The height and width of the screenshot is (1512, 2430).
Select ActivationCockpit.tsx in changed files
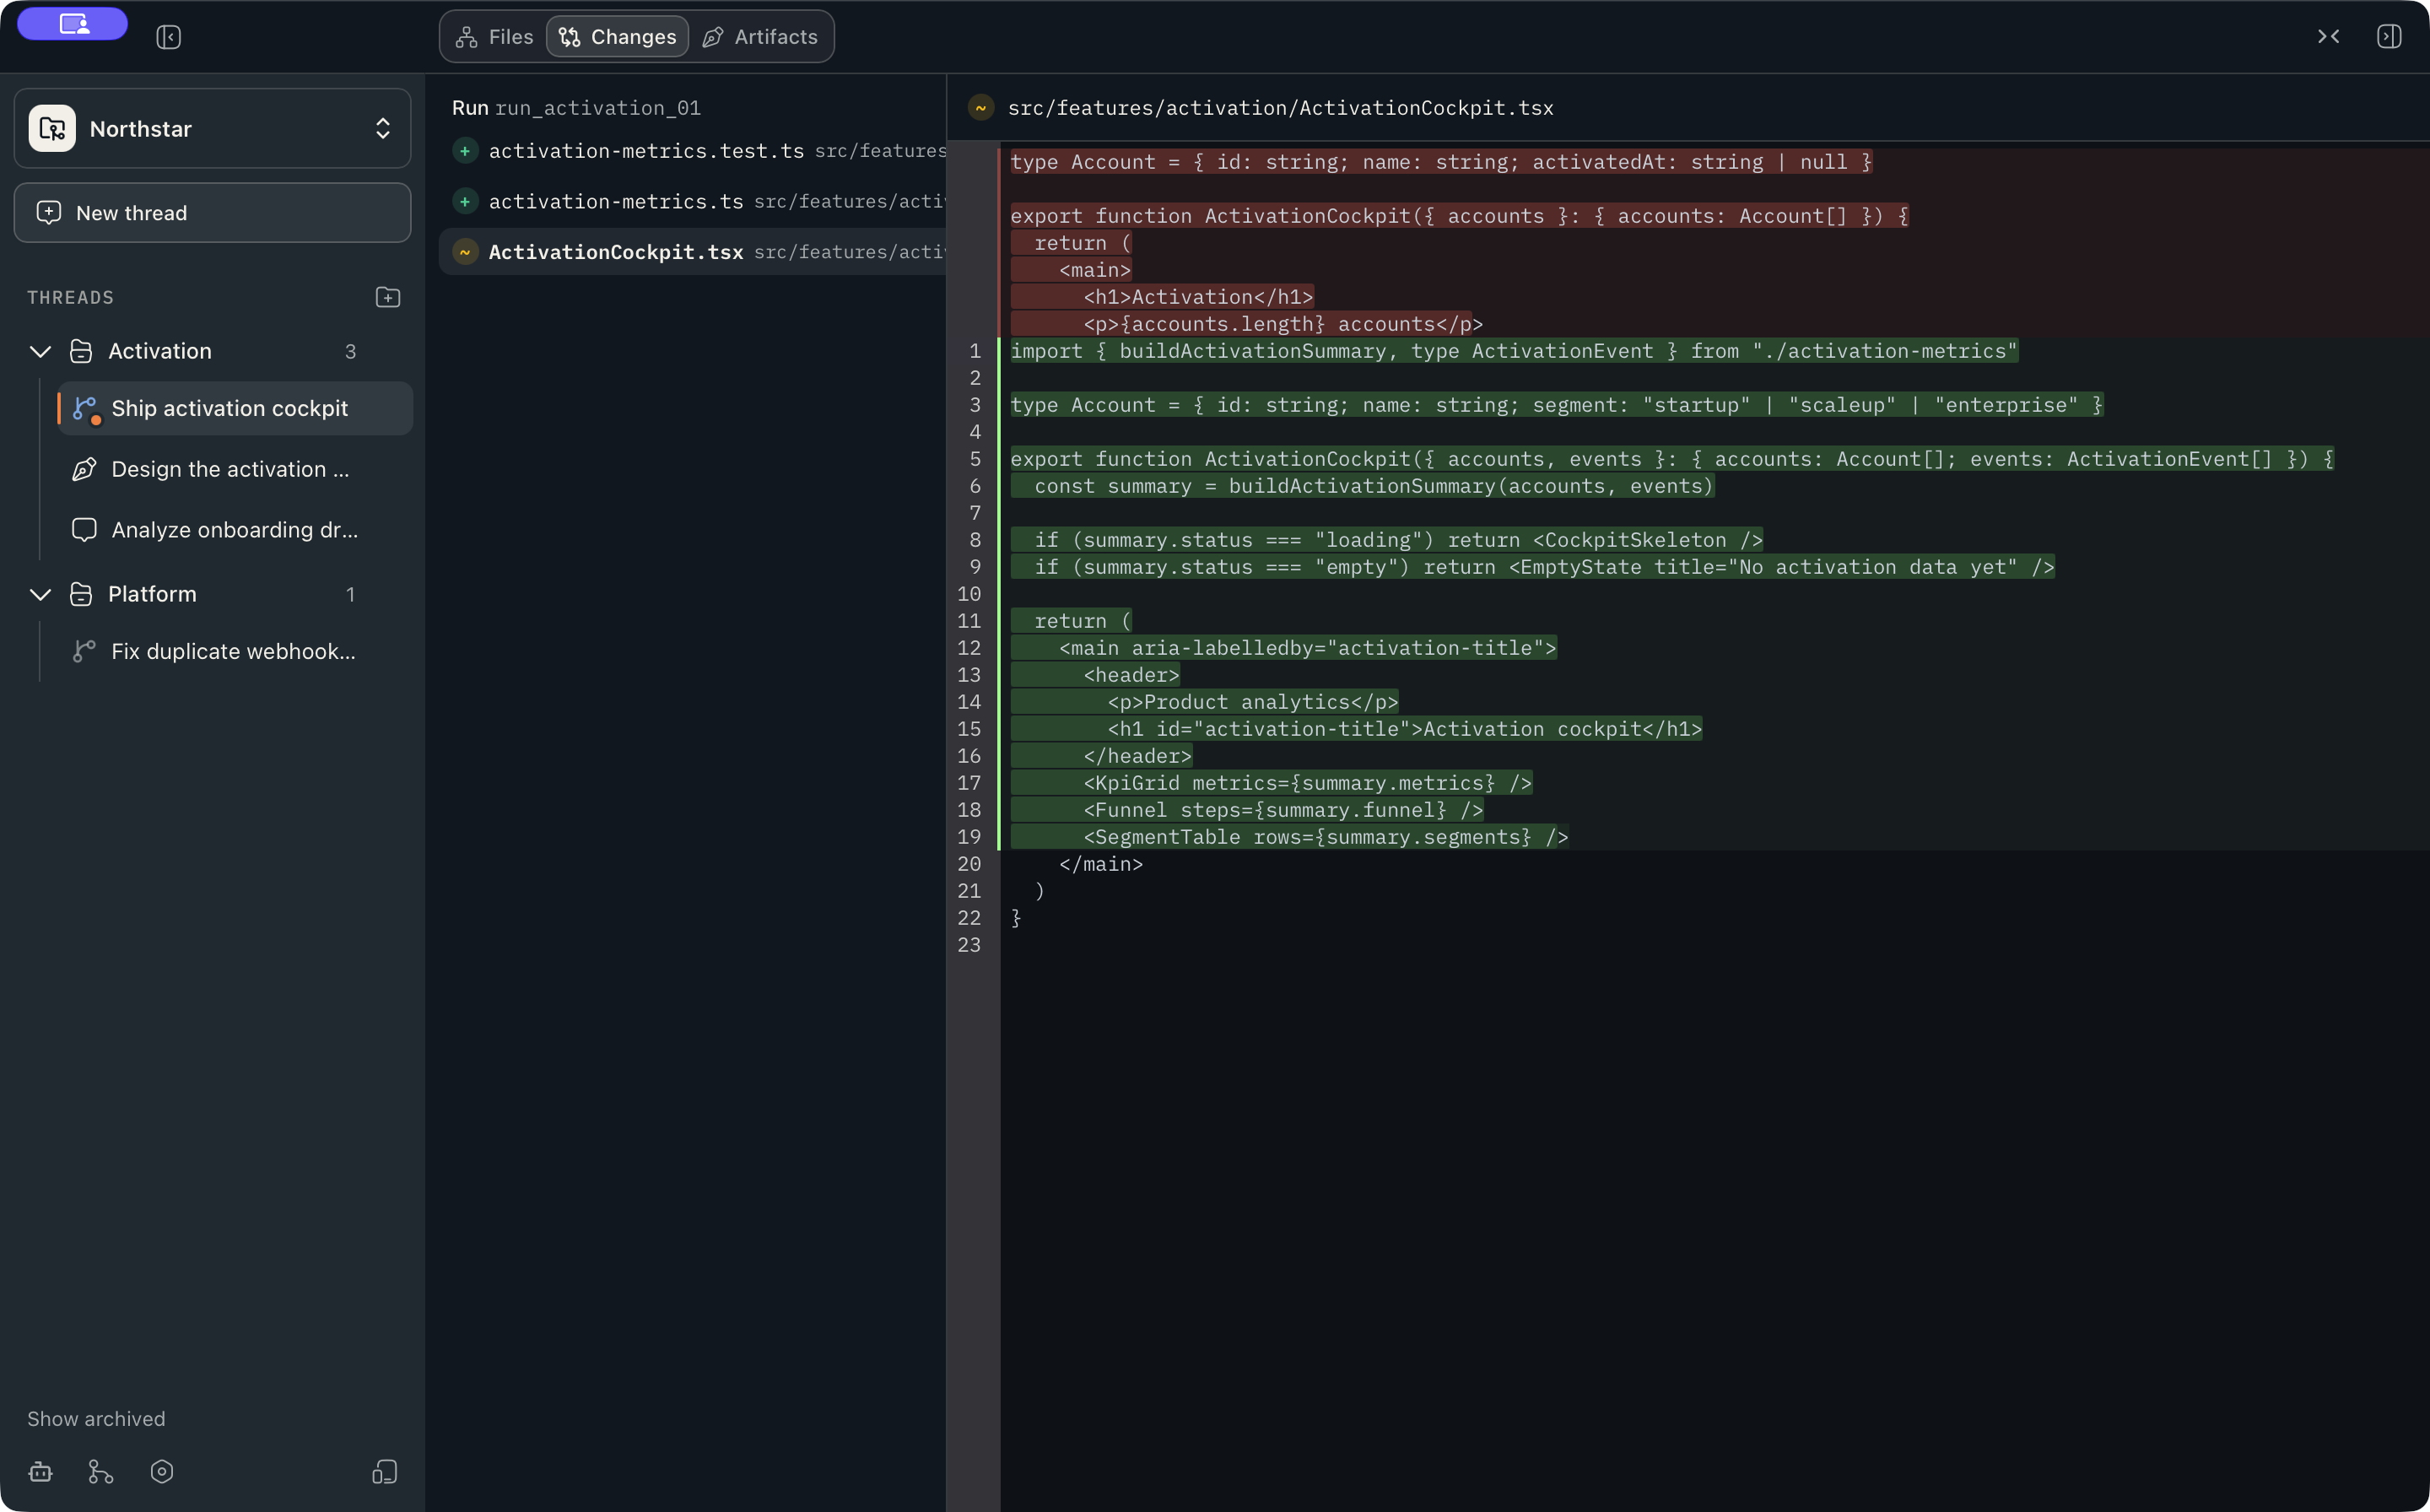[x=693, y=252]
